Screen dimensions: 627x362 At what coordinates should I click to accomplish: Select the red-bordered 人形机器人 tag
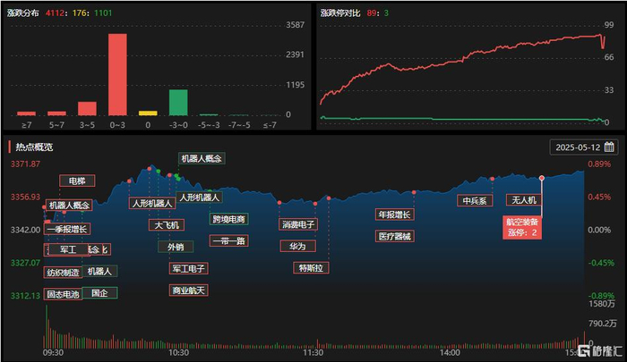152,203
